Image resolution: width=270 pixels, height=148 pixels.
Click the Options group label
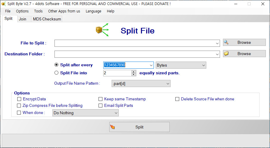(22, 93)
